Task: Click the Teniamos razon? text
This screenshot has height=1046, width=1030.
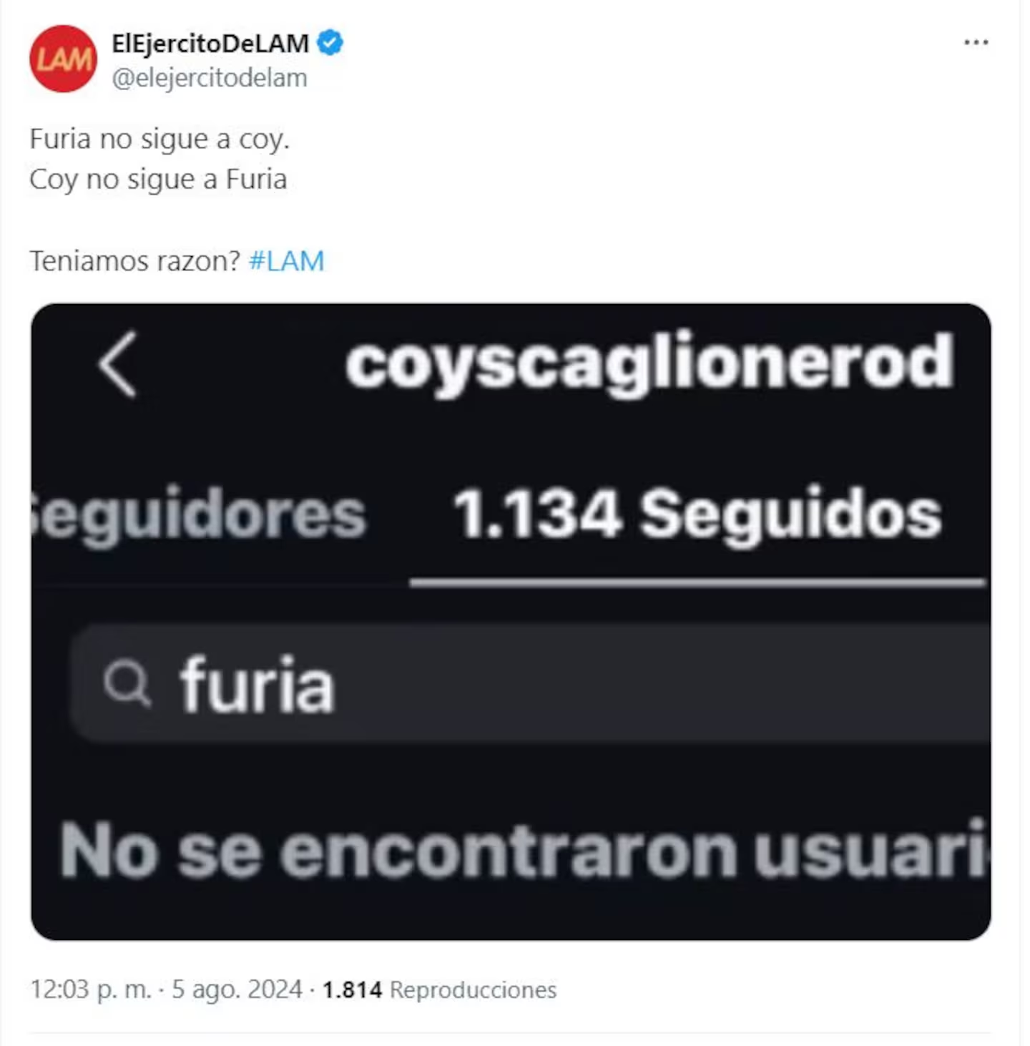Action: 134,261
